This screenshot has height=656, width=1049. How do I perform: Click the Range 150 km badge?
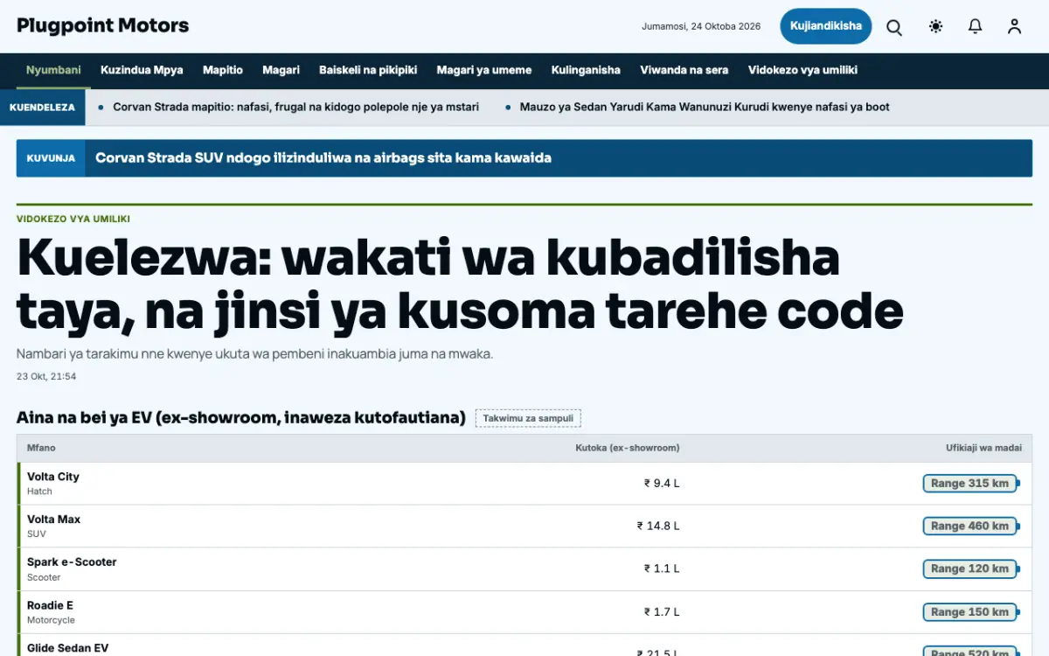[x=970, y=612]
